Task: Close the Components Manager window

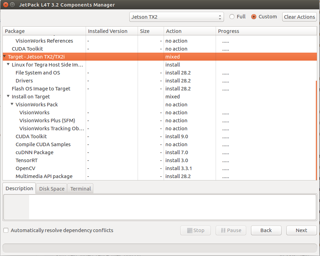Action: 6,5
